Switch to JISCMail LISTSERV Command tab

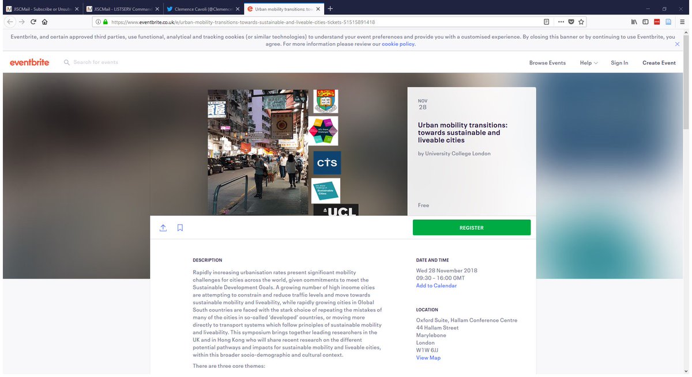122,9
